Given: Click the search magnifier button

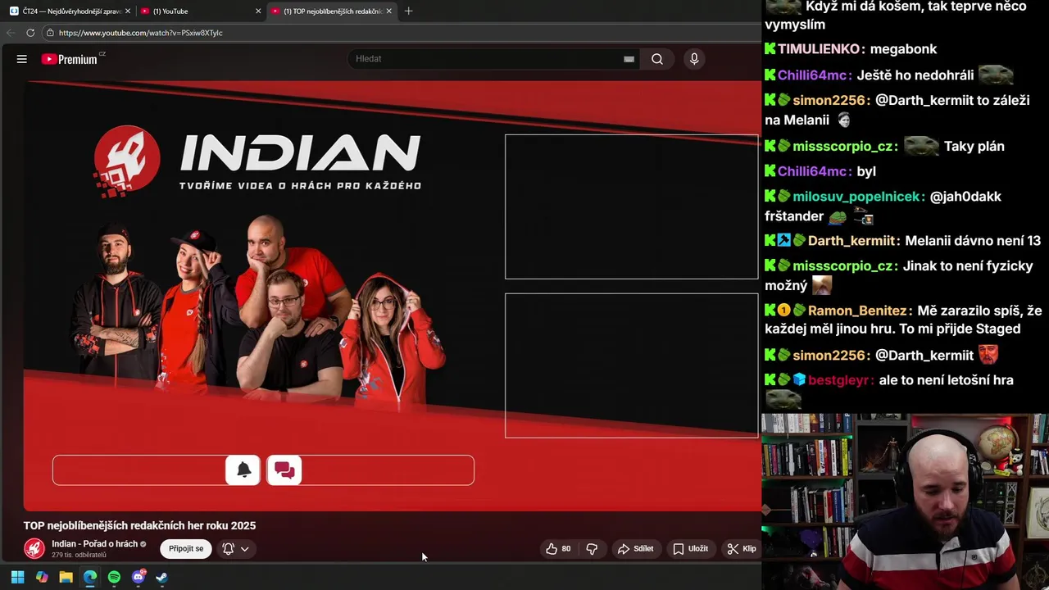Looking at the screenshot, I should tap(657, 59).
